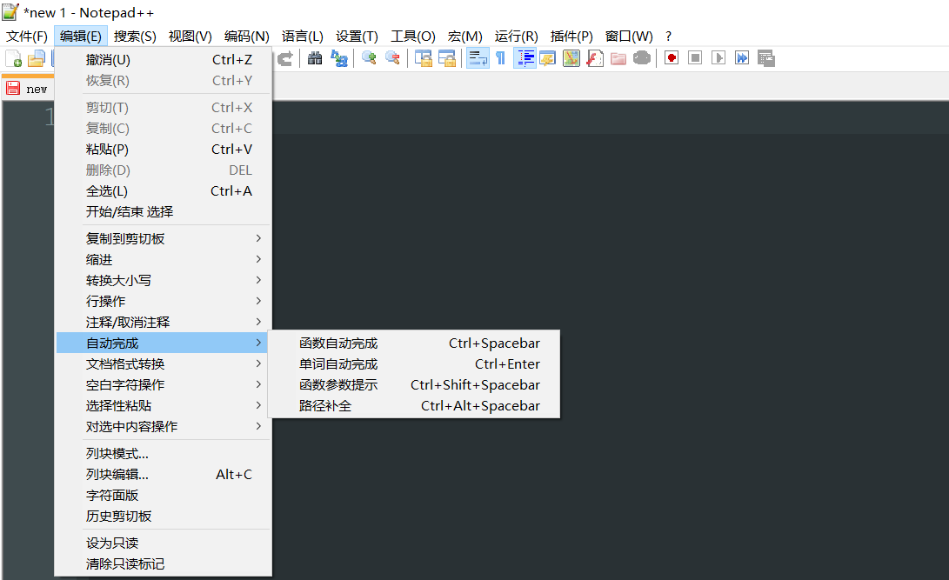
Task: Click the highlighted 自动完成 submenu entry
Action: click(x=163, y=343)
